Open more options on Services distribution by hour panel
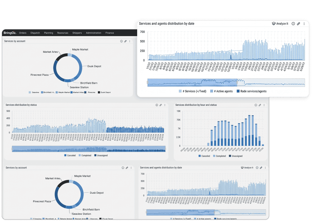 pos(264,105)
